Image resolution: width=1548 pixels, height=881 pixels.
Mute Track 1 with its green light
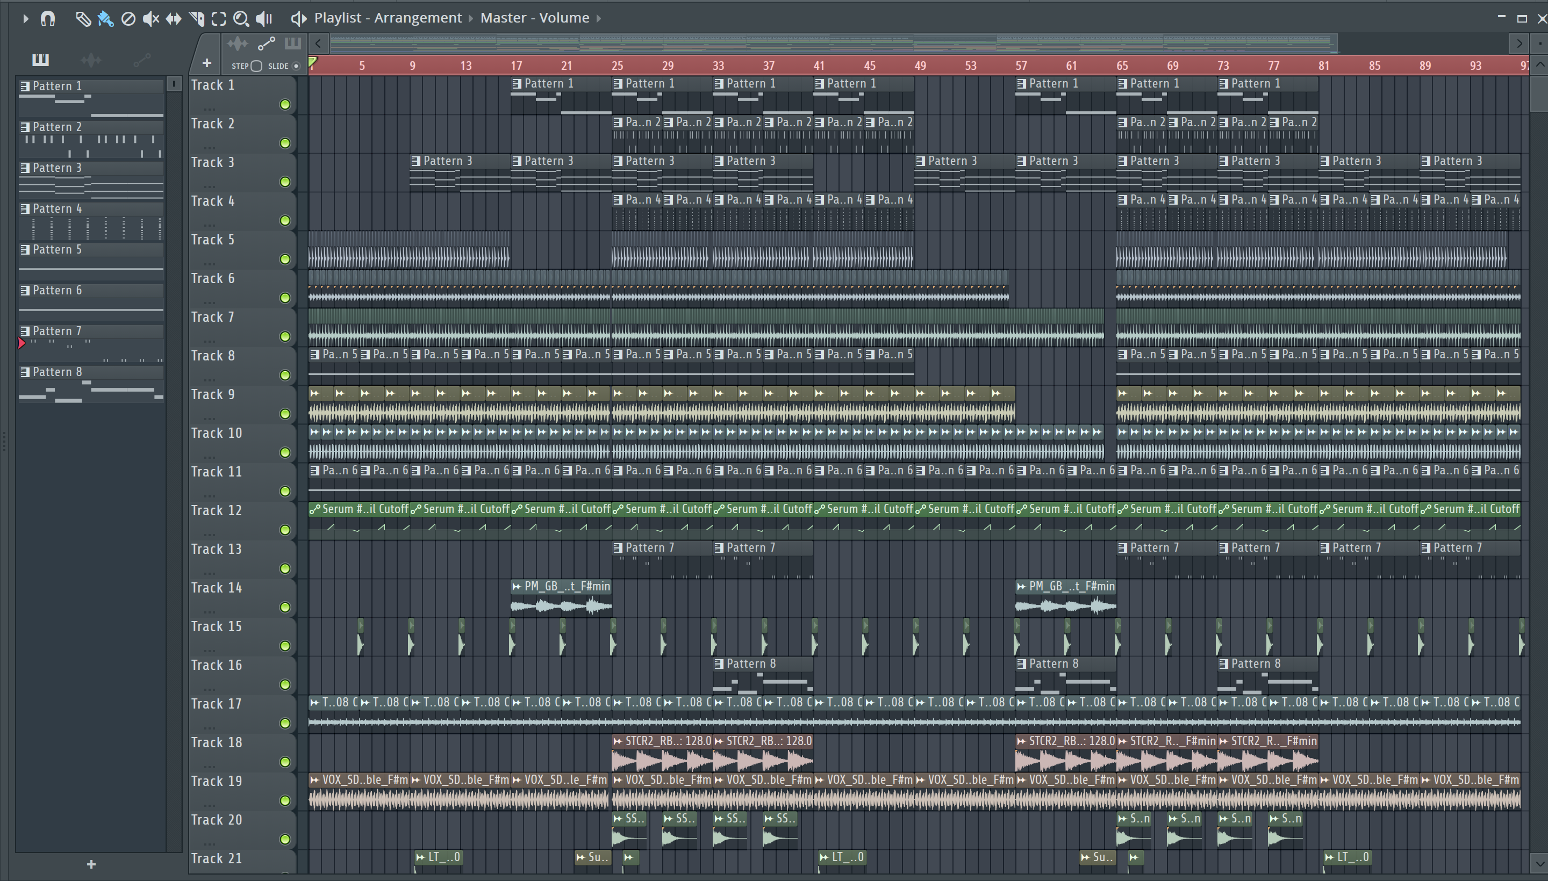[285, 105]
